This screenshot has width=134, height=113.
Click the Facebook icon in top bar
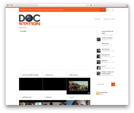pyautogui.click(x=108, y=10)
